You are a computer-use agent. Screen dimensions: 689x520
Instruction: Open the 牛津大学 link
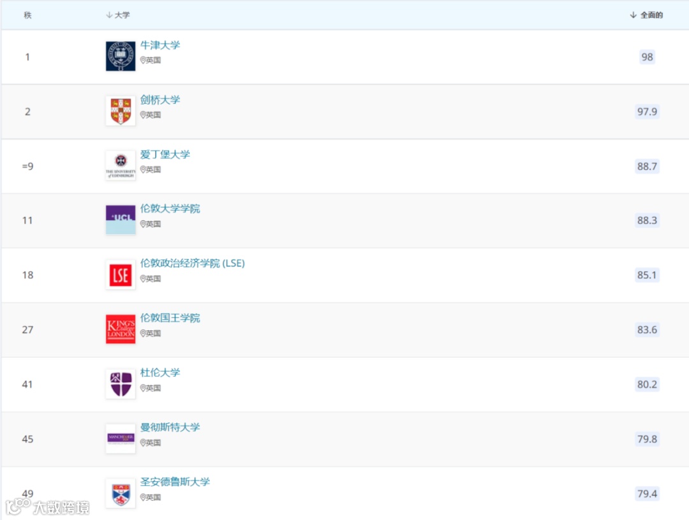(160, 45)
